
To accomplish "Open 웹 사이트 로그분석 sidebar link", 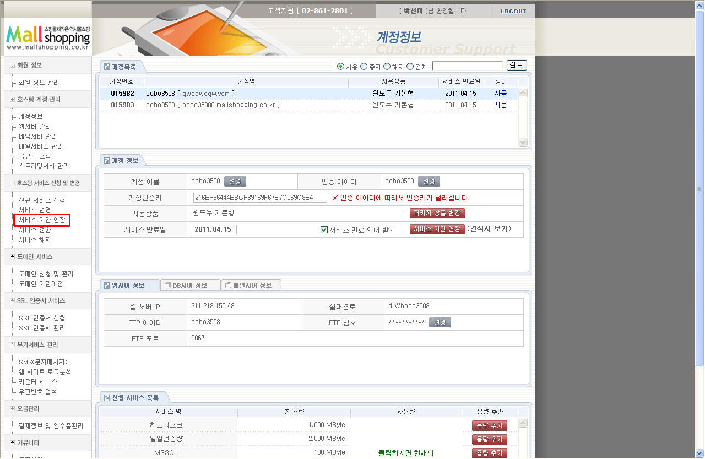I will tap(45, 372).
